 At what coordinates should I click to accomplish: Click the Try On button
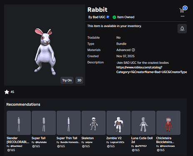(67, 80)
